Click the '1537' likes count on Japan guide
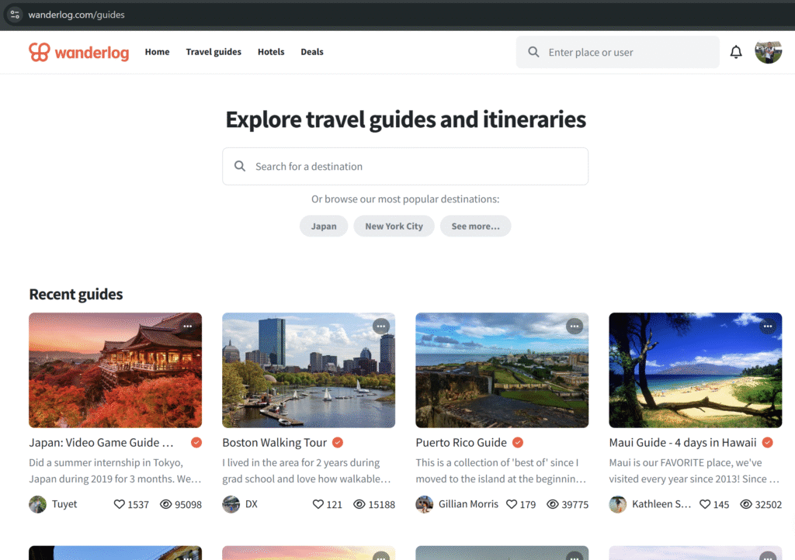The height and width of the screenshot is (560, 795). (138, 504)
